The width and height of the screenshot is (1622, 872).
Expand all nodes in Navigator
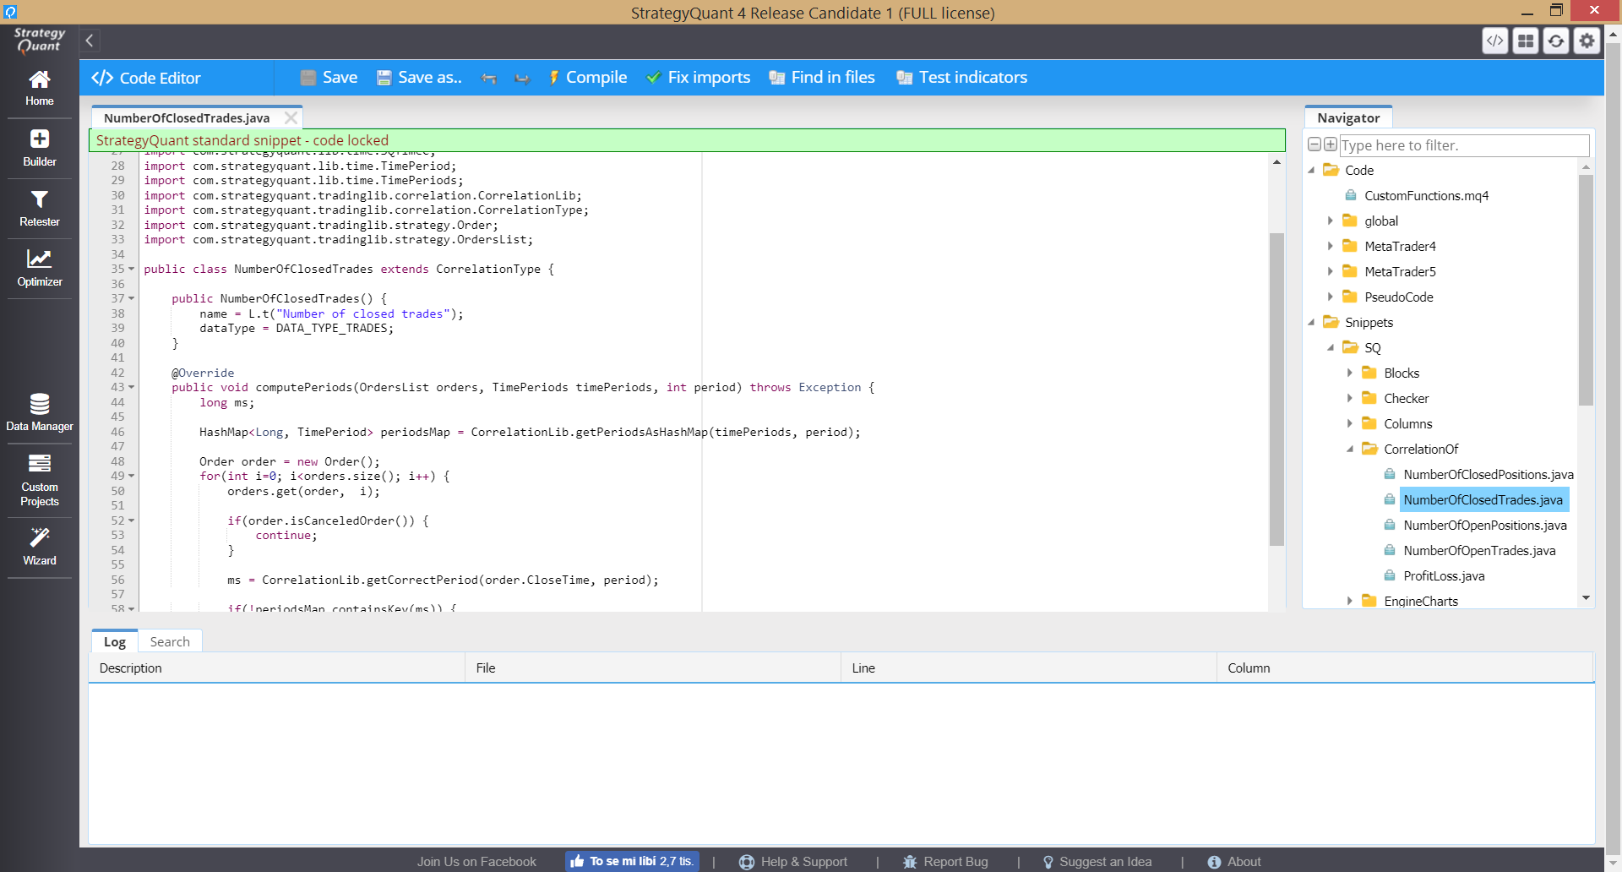(1331, 144)
